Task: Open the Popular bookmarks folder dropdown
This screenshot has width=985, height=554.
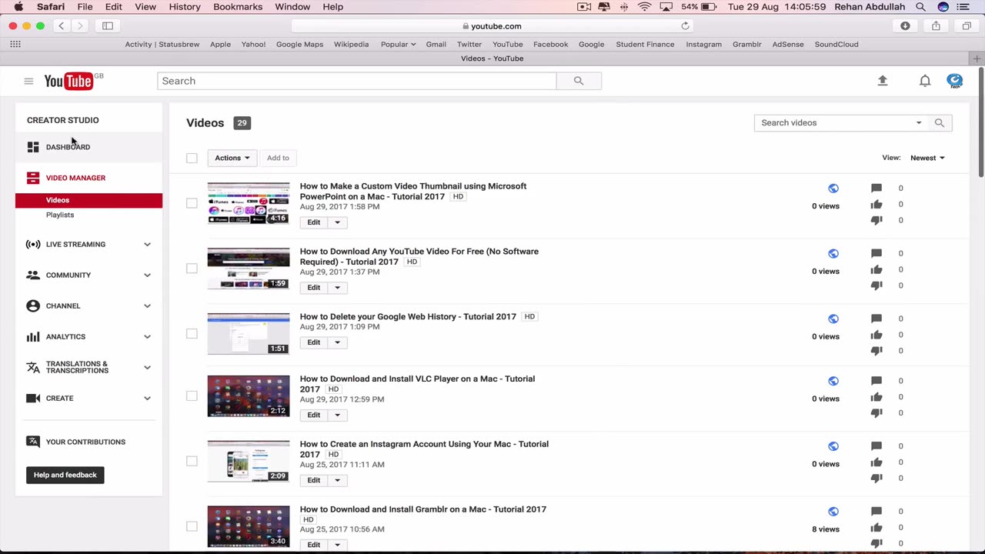Action: pyautogui.click(x=398, y=44)
